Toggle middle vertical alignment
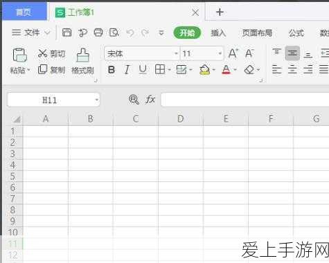329x263 pixels. tap(292, 53)
